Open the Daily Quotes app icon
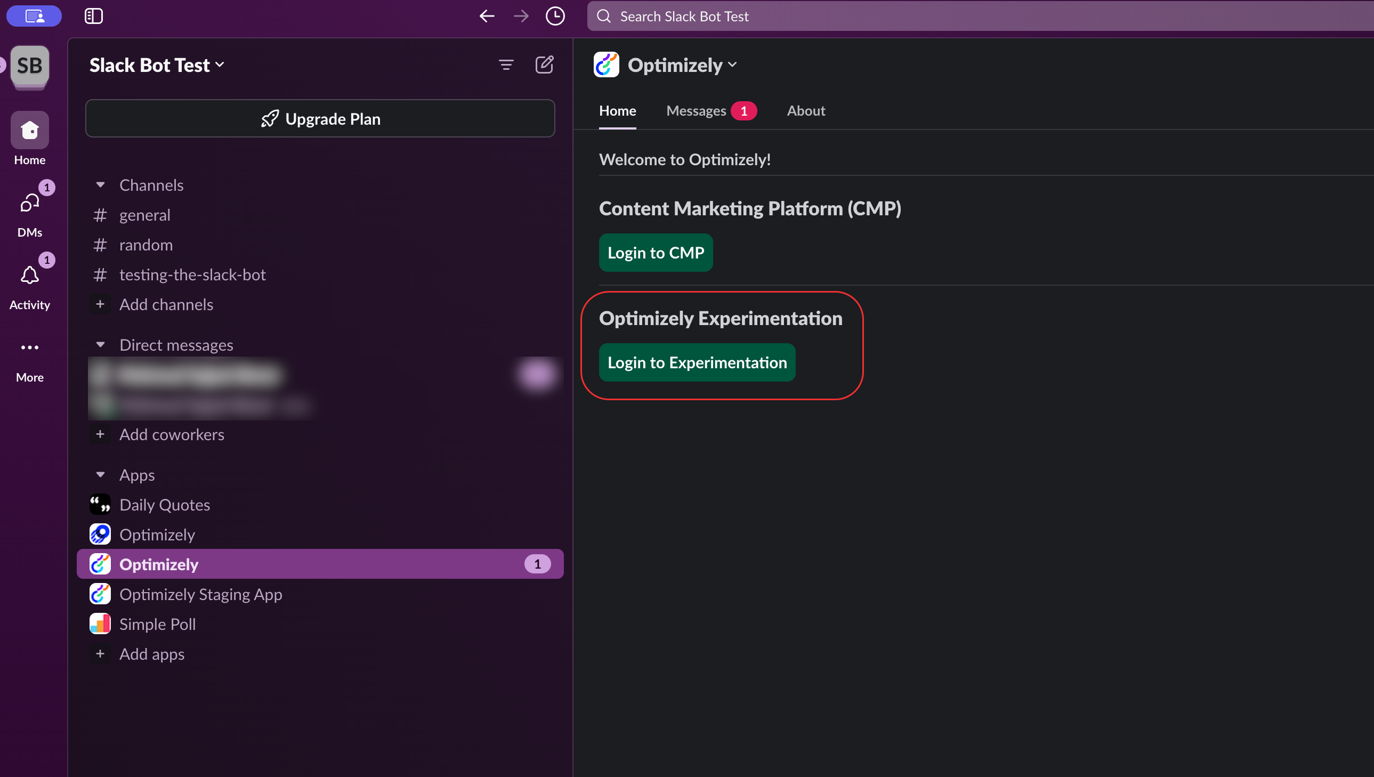Screen dimensions: 1374x777 click(100, 504)
